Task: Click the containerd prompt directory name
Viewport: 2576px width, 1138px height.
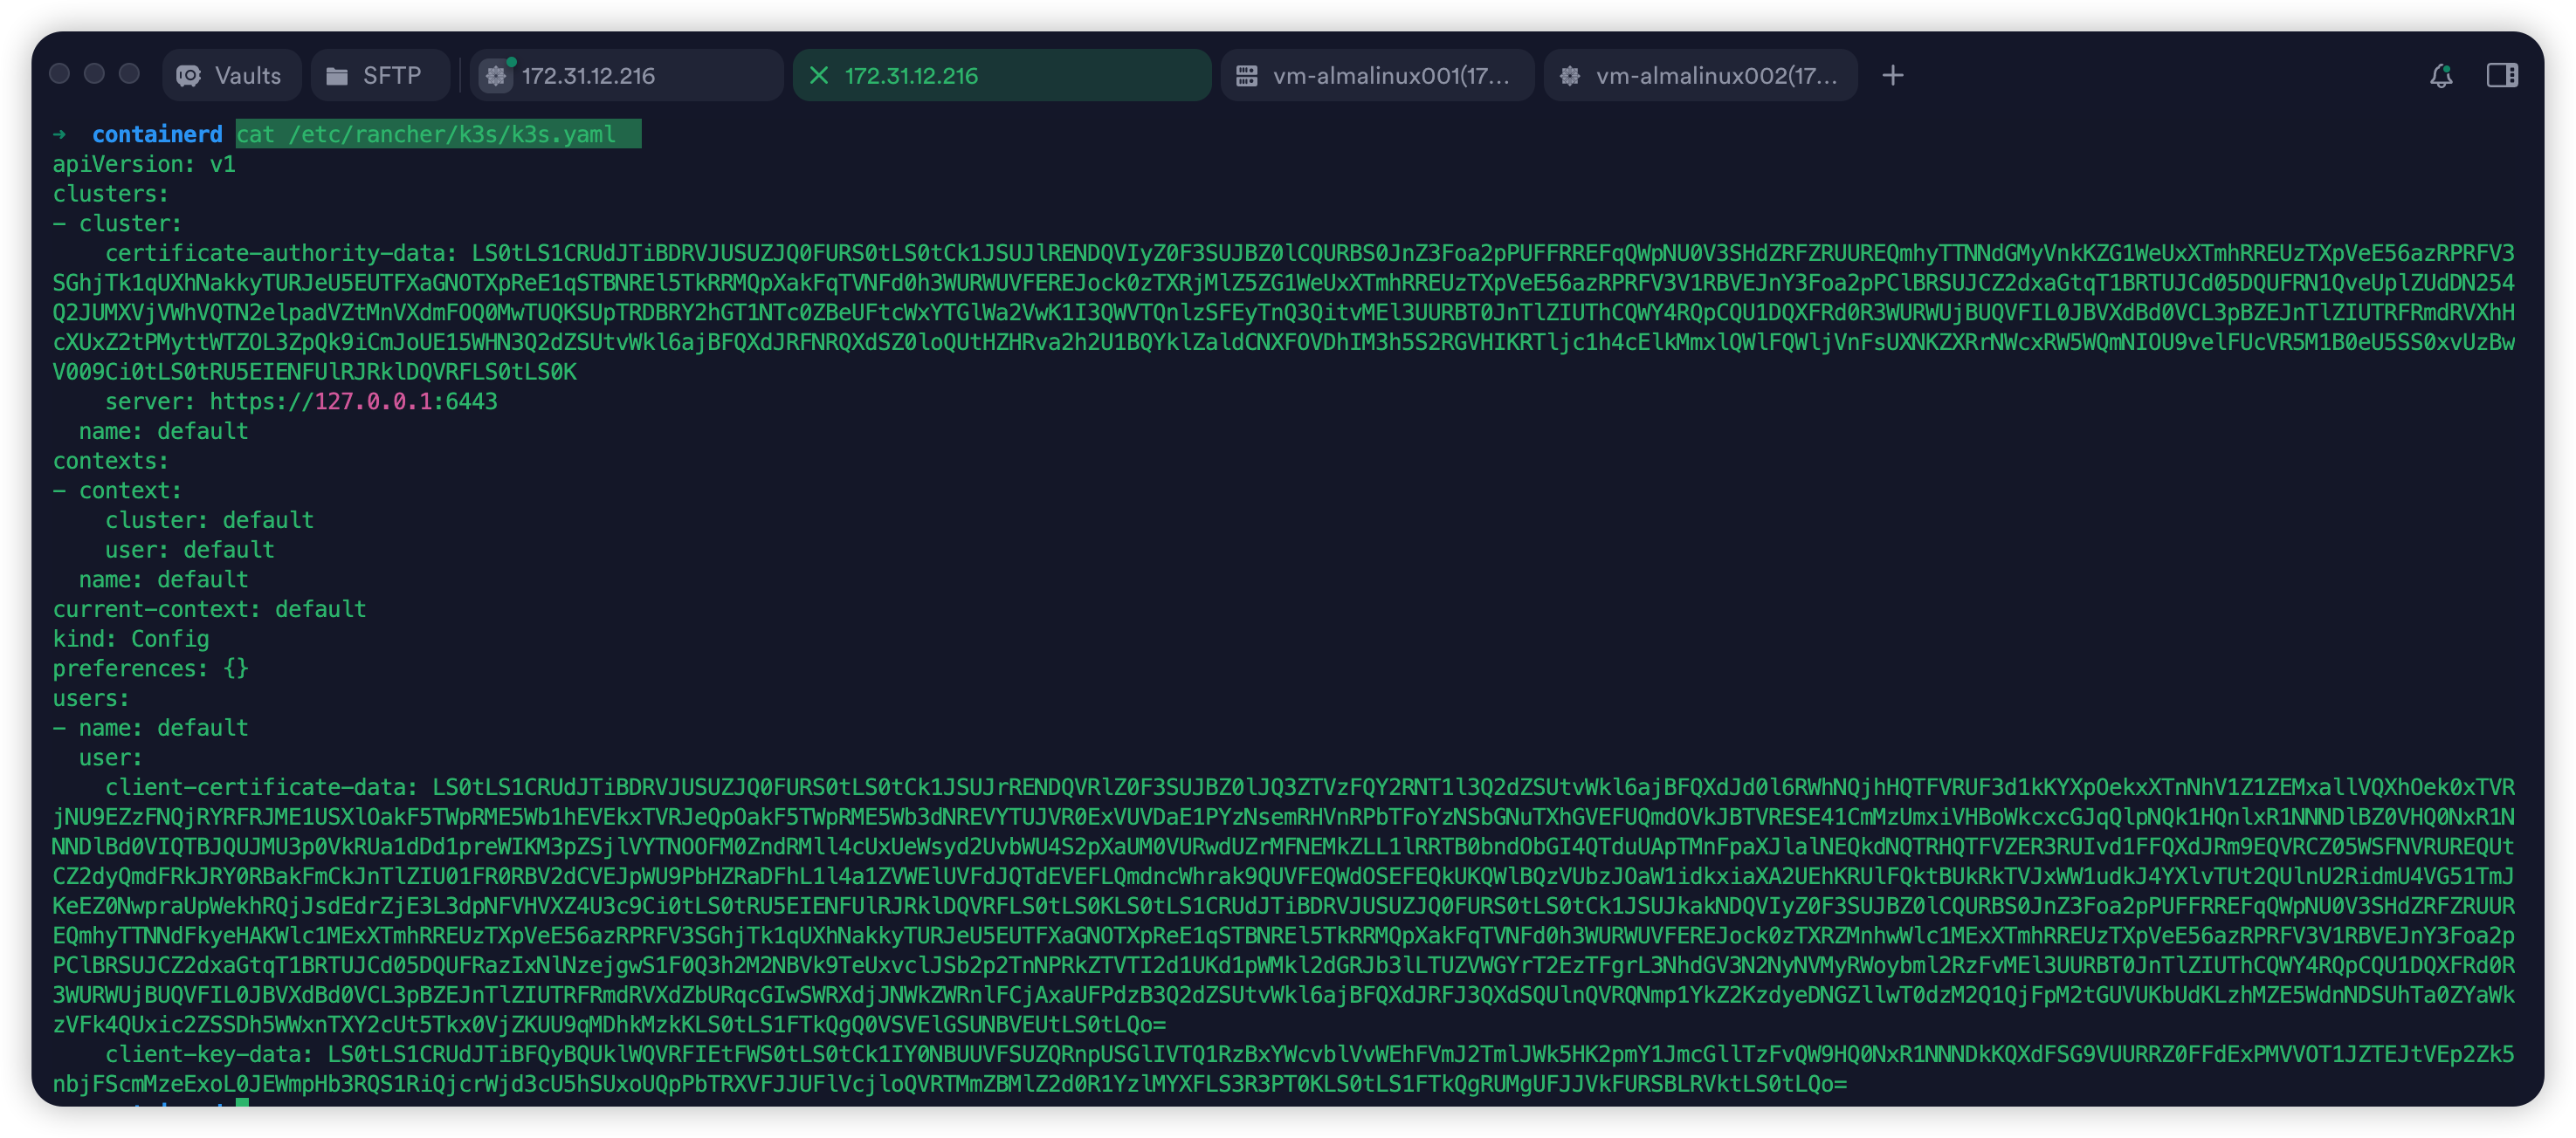Action: pos(157,134)
